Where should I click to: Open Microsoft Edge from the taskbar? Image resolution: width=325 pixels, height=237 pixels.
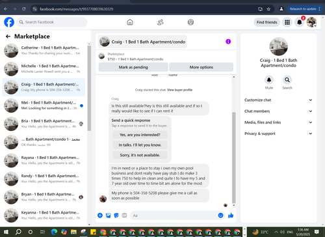(x=54, y=232)
